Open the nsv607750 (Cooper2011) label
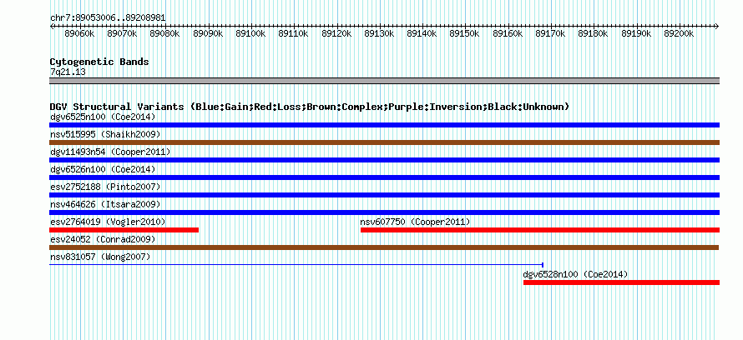Screen dimensions: 743x340 coord(415,222)
